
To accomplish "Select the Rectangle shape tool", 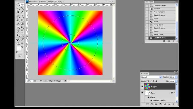I will (22, 35).
